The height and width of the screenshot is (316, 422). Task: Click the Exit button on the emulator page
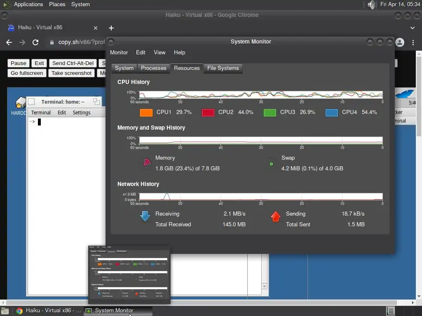39,63
